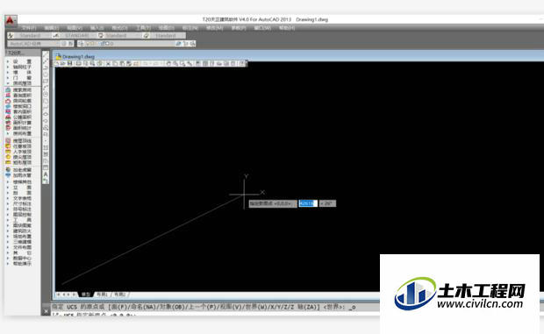Click the dimension style icon before STANDARD

pyautogui.click(x=55, y=35)
